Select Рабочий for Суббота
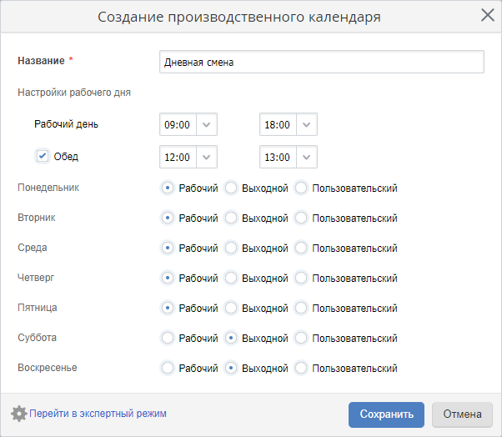The height and width of the screenshot is (437, 502). click(x=168, y=339)
